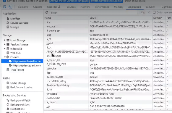Screen dimensions: 172x113
Task: Select the _ga cookie row
Action: tap(108, 106)
